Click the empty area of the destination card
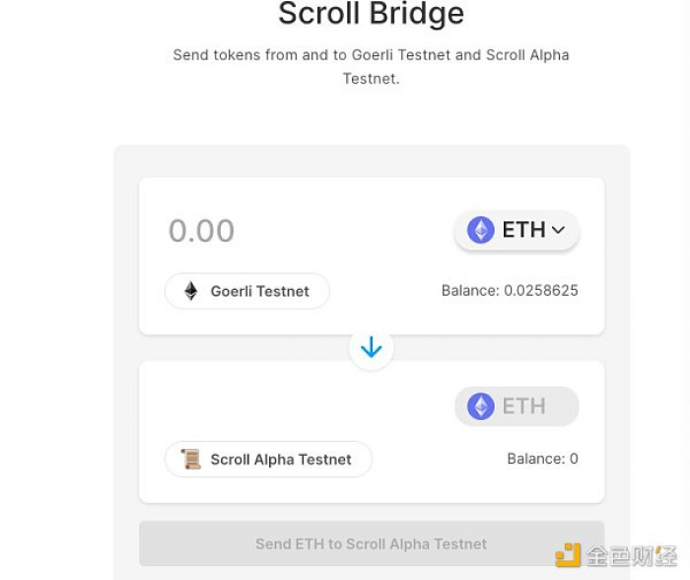Viewport: 690px width, 580px height. pos(300,405)
